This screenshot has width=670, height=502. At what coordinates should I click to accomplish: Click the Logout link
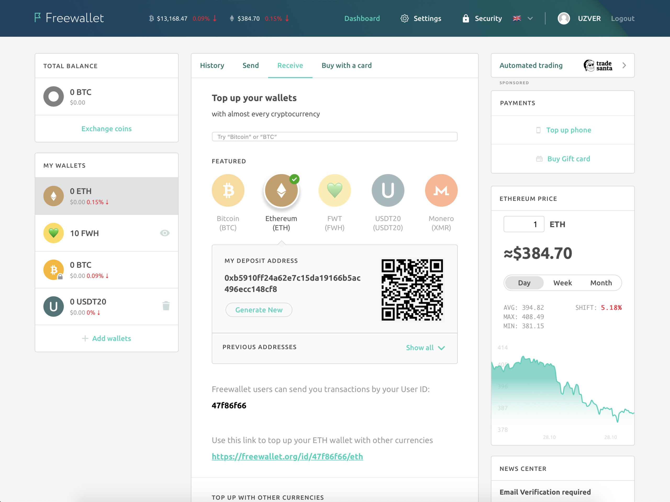622,19
